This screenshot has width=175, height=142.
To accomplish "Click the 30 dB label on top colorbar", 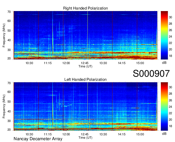I will [170, 17].
